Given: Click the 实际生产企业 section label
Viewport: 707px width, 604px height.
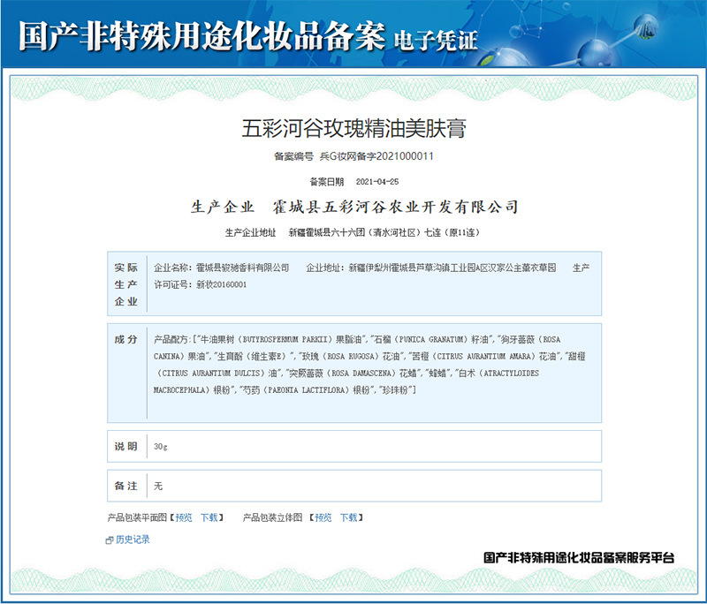Looking at the screenshot, I should click(x=125, y=284).
